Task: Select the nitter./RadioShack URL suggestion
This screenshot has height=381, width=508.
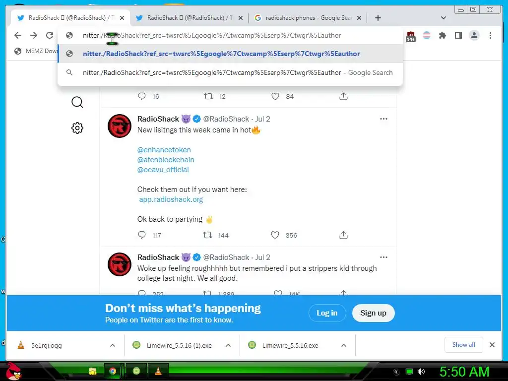Action: tap(230, 54)
